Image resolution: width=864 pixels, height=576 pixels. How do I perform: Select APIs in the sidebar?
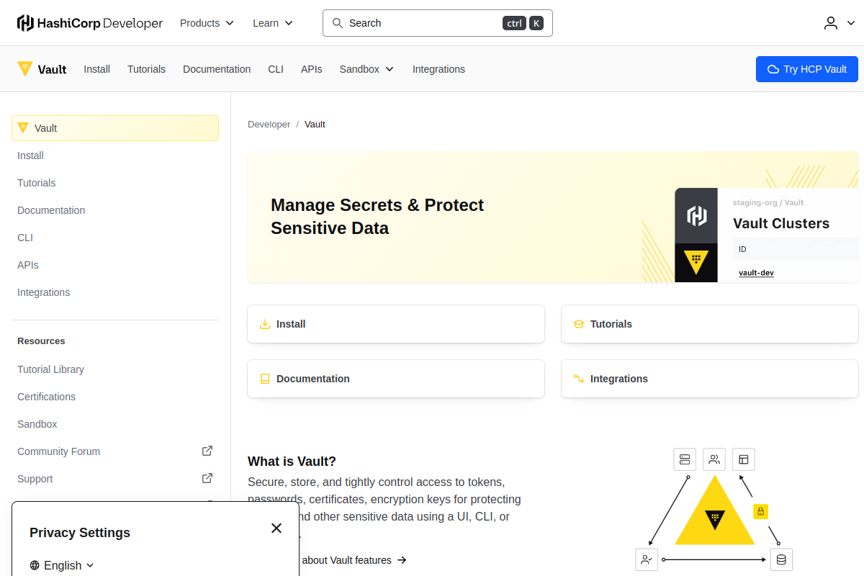(x=115, y=265)
